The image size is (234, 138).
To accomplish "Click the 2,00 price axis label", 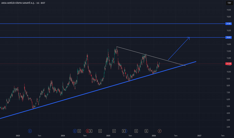I will [x=229, y=127].
